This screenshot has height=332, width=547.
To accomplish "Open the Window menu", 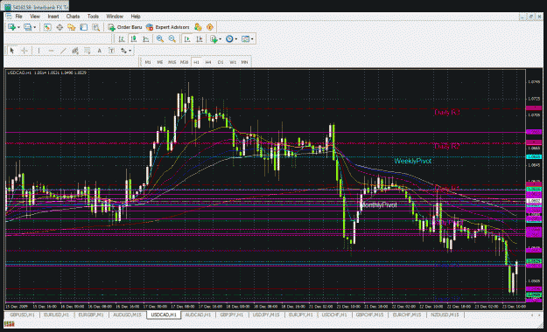I will point(115,17).
